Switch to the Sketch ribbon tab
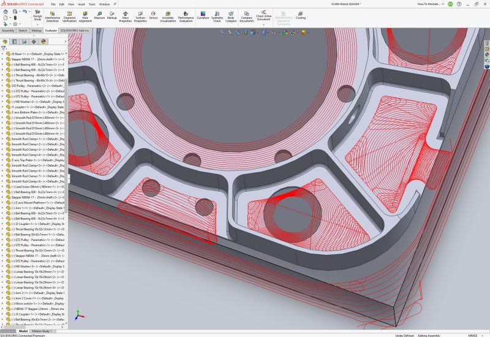 23,31
